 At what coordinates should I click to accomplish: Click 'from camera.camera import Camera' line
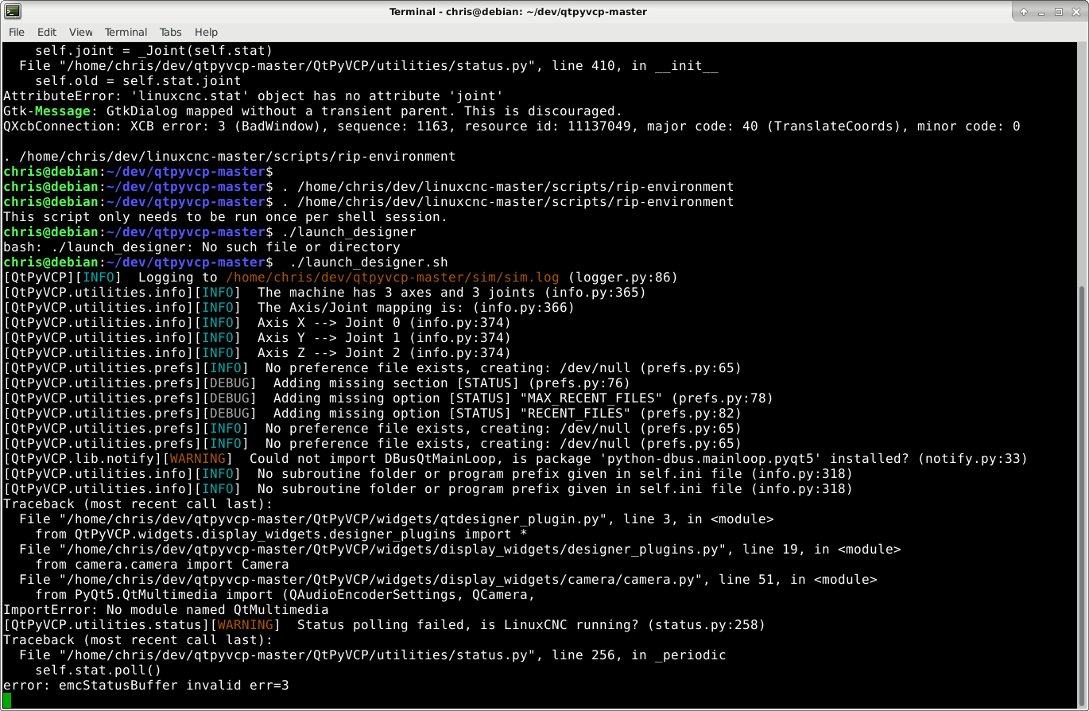162,565
